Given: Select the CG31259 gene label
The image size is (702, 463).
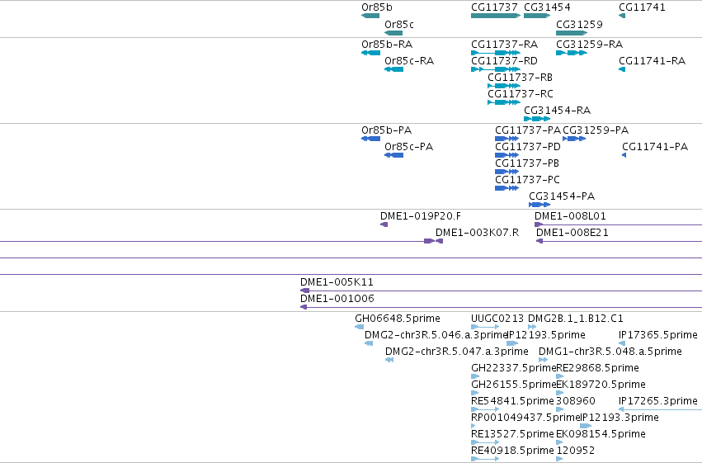Looking at the screenshot, I should [x=579, y=24].
